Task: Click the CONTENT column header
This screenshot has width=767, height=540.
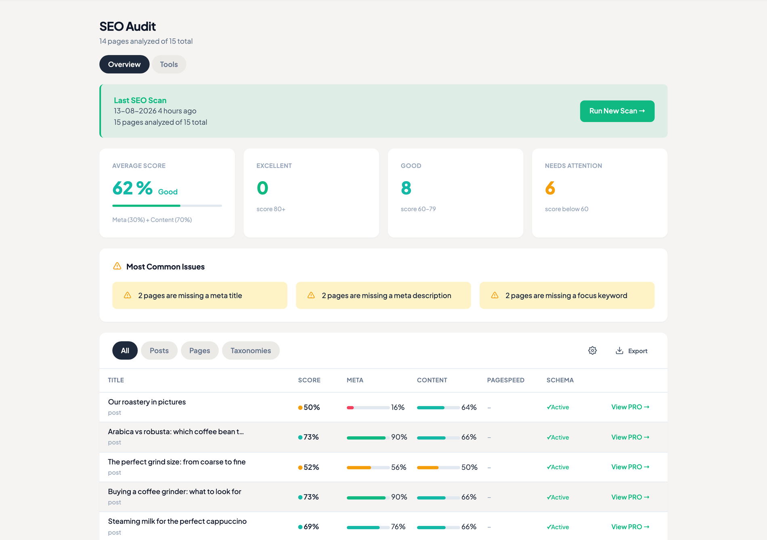Action: click(x=432, y=380)
